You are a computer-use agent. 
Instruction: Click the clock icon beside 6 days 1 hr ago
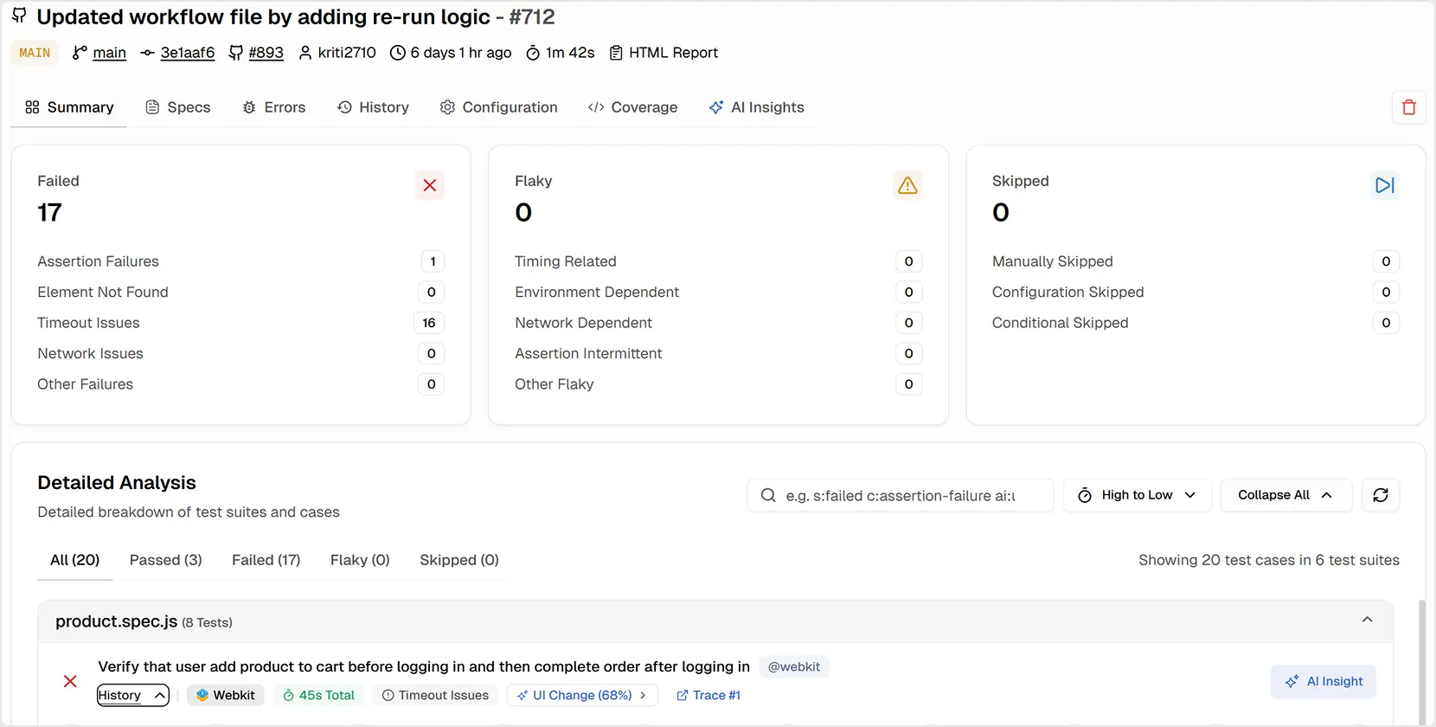coord(398,53)
